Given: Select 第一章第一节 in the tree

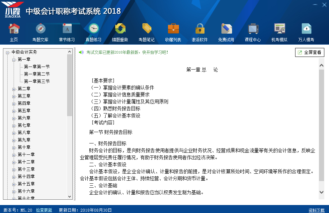Looking at the screenshot, I should tap(37, 67).
